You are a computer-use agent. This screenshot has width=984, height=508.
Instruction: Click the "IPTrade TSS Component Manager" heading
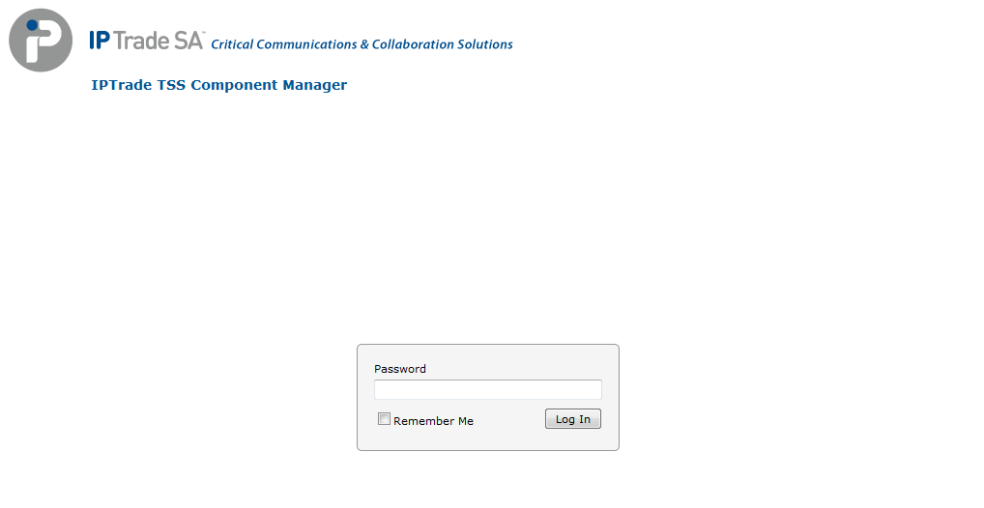[218, 85]
